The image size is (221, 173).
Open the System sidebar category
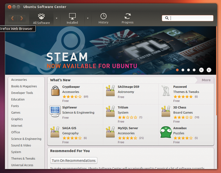pos(16,152)
